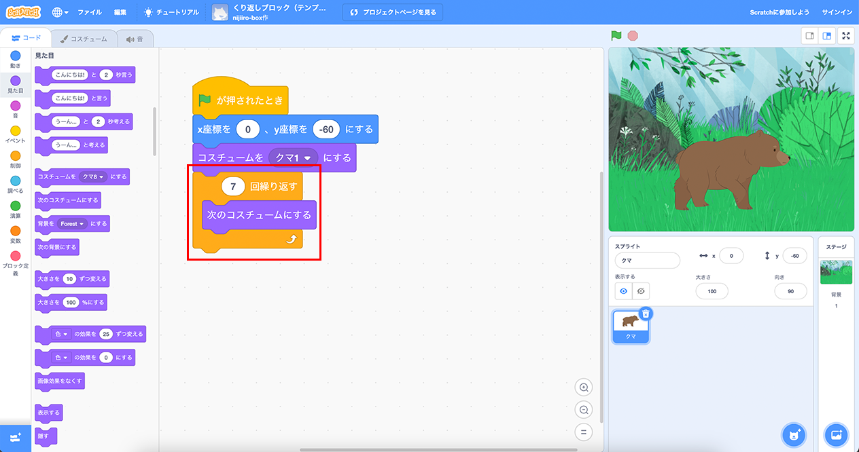Screen dimensions: 859x452
Task: Expand the クマ1 costume dropdown in script
Action: (308, 158)
